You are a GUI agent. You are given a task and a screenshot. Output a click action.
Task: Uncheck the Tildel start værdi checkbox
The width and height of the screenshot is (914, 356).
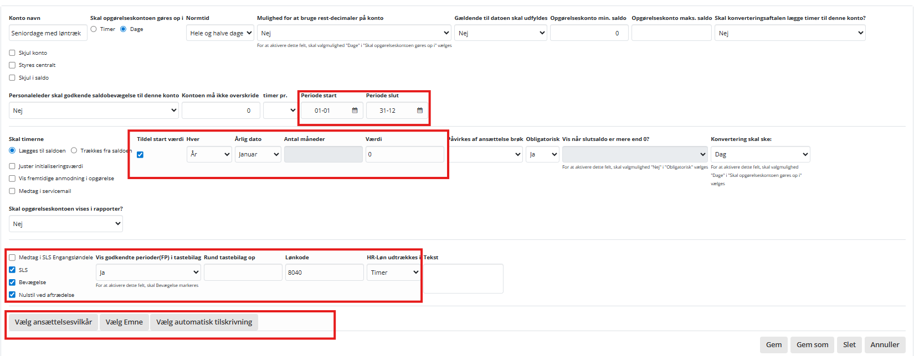(140, 155)
